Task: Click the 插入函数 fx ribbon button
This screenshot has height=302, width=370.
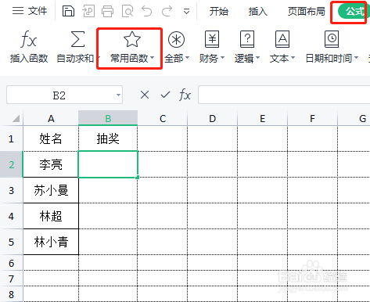Action: click(29, 47)
